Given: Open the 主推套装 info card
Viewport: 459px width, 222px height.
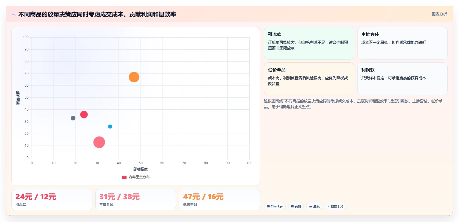Looking at the screenshot, I should [x=402, y=43].
